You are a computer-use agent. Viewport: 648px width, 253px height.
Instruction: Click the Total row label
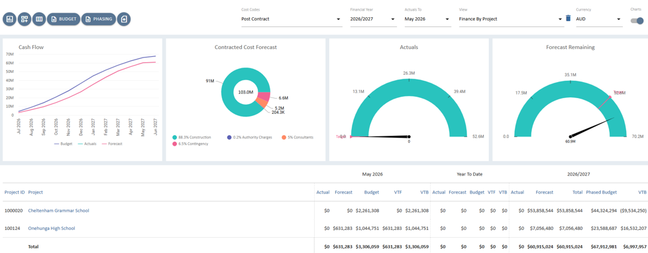[34, 246]
